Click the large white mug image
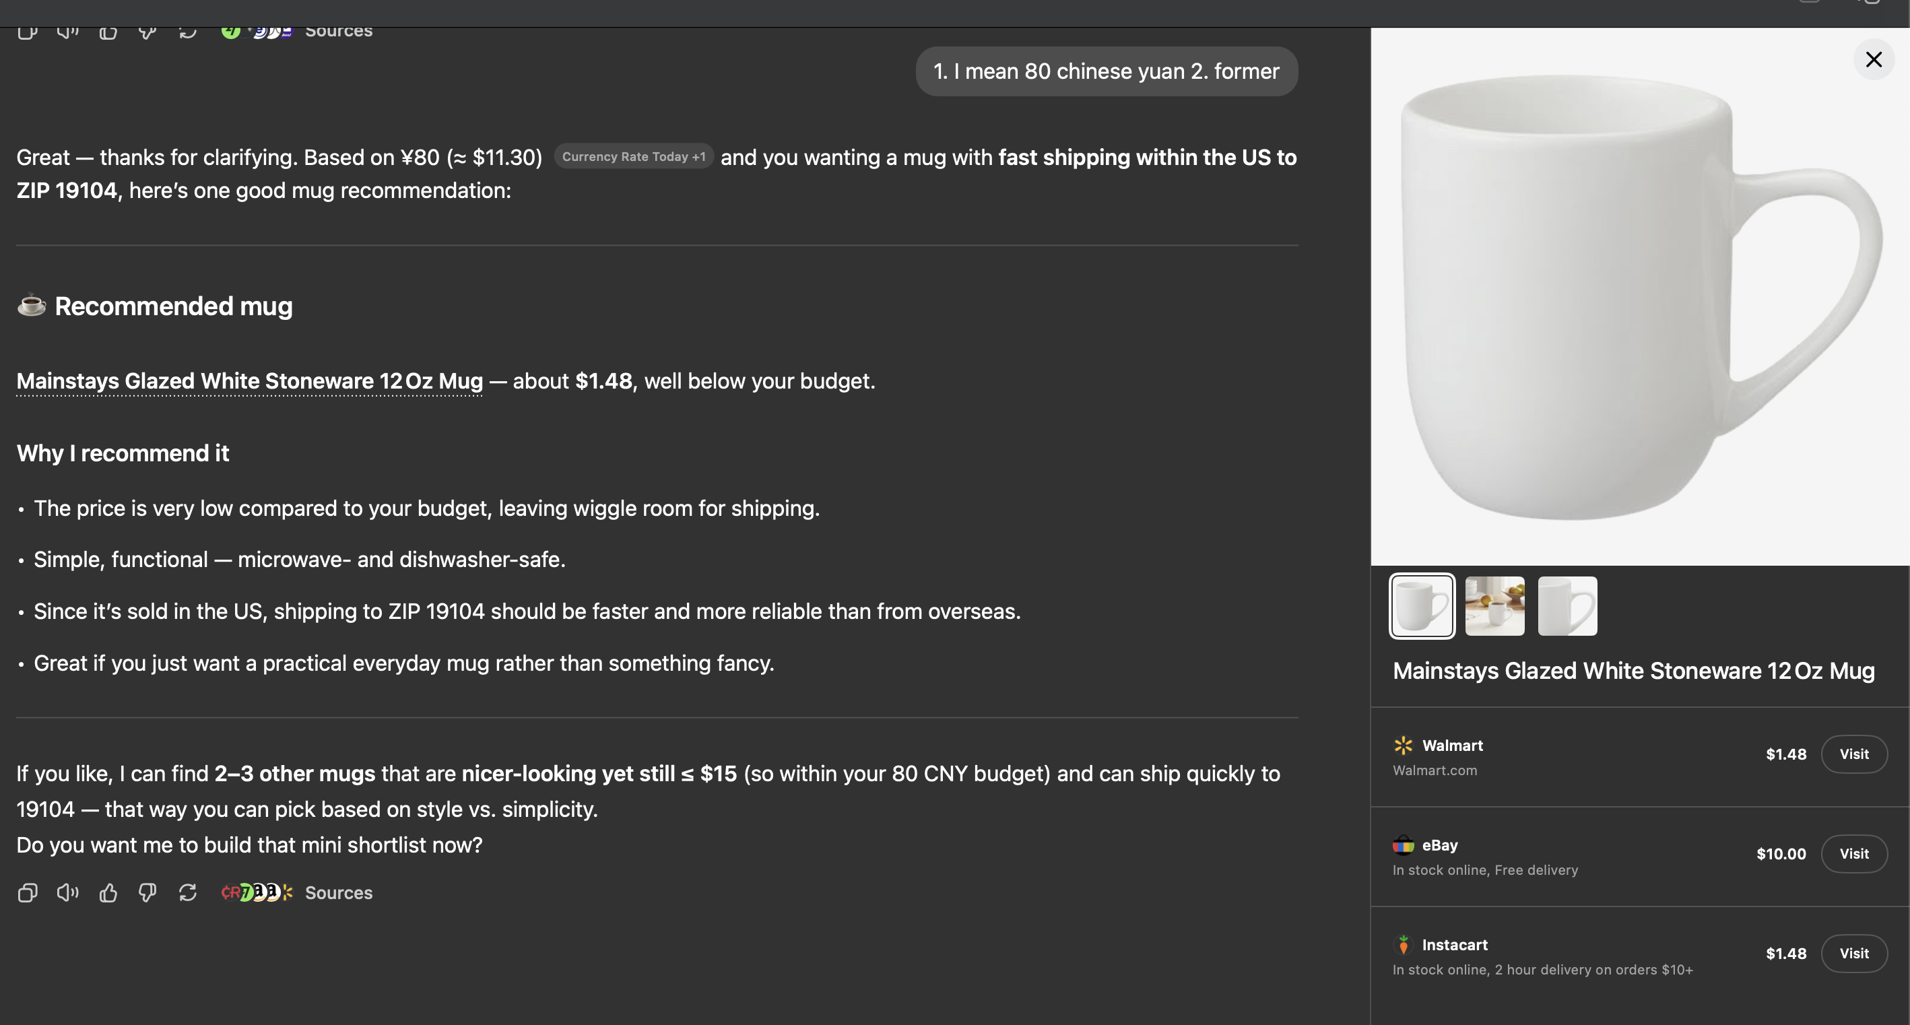 pyautogui.click(x=1639, y=297)
